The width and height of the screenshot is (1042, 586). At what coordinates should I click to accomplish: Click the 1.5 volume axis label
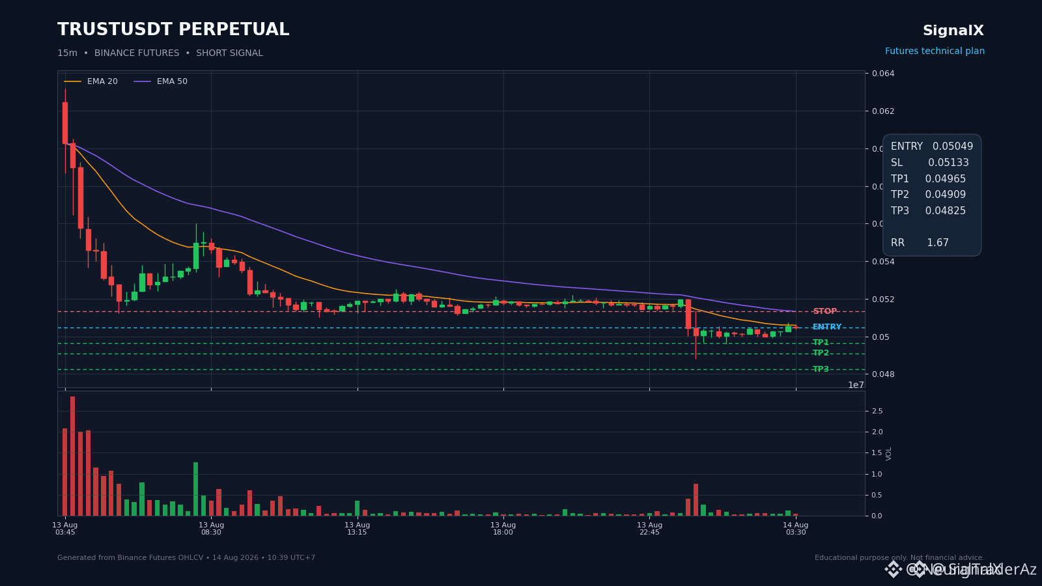tap(877, 453)
